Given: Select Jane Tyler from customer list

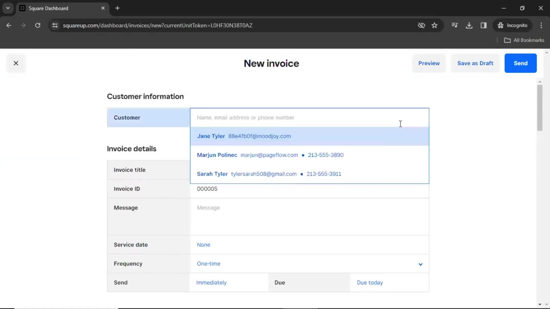Looking at the screenshot, I should [309, 136].
